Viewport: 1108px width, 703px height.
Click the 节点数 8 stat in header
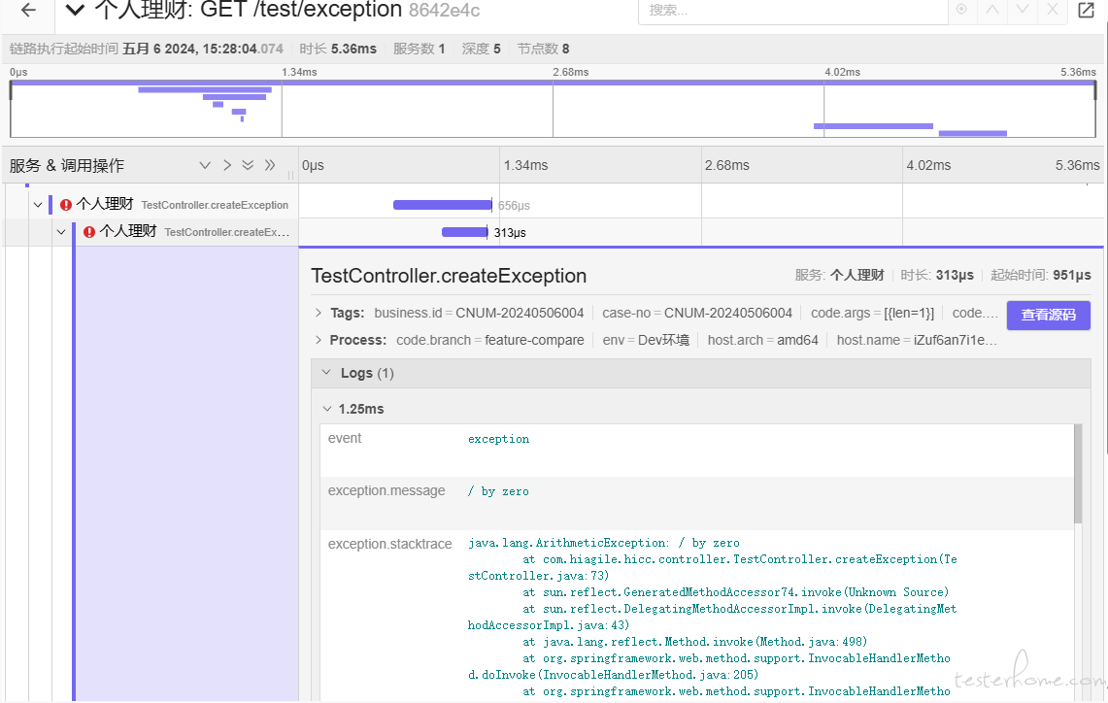(544, 49)
